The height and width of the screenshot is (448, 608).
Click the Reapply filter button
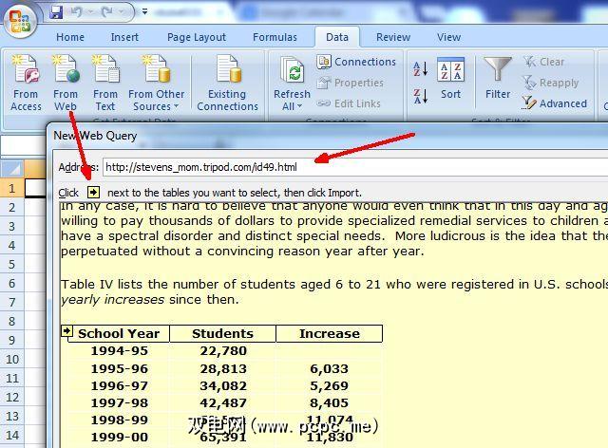pyautogui.click(x=550, y=83)
